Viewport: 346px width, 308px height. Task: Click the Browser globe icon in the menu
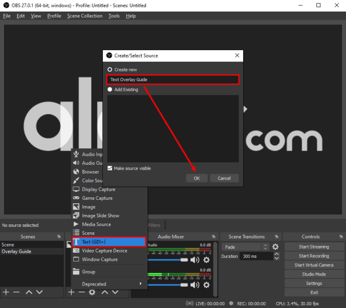76,172
